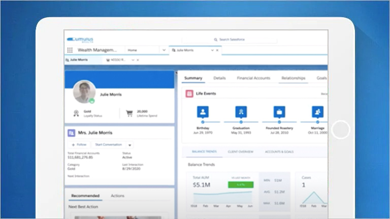Open the App Launcher grid icon
The width and height of the screenshot is (390, 219).
[x=70, y=50]
